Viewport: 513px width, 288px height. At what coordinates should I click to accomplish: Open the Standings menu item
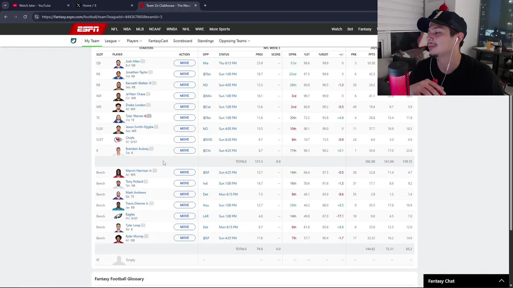click(x=205, y=41)
